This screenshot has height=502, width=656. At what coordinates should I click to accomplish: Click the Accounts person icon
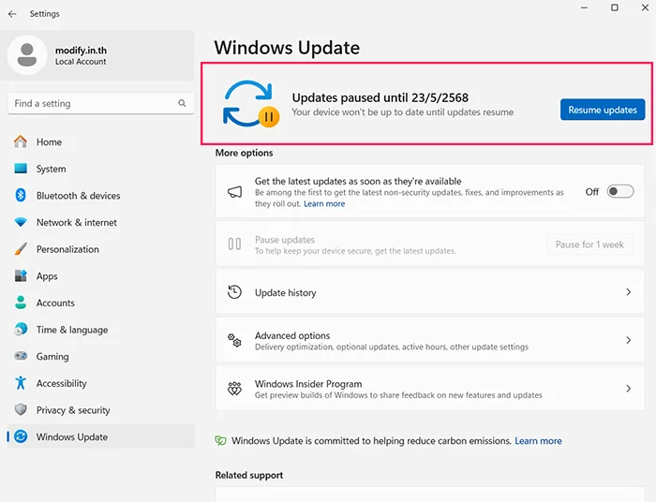pyautogui.click(x=21, y=303)
